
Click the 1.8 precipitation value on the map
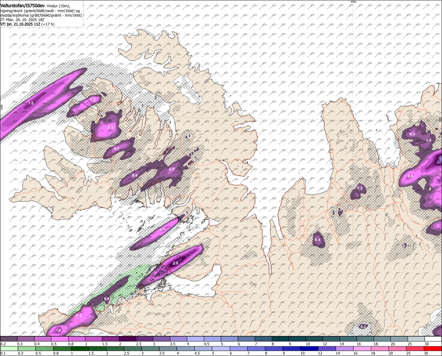[31, 103]
